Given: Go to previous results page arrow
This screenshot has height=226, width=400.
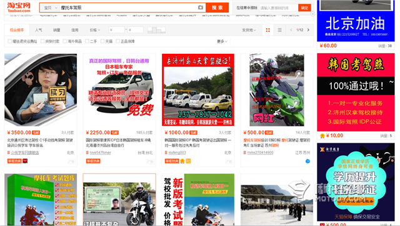Looking at the screenshot, I should tap(291, 30).
